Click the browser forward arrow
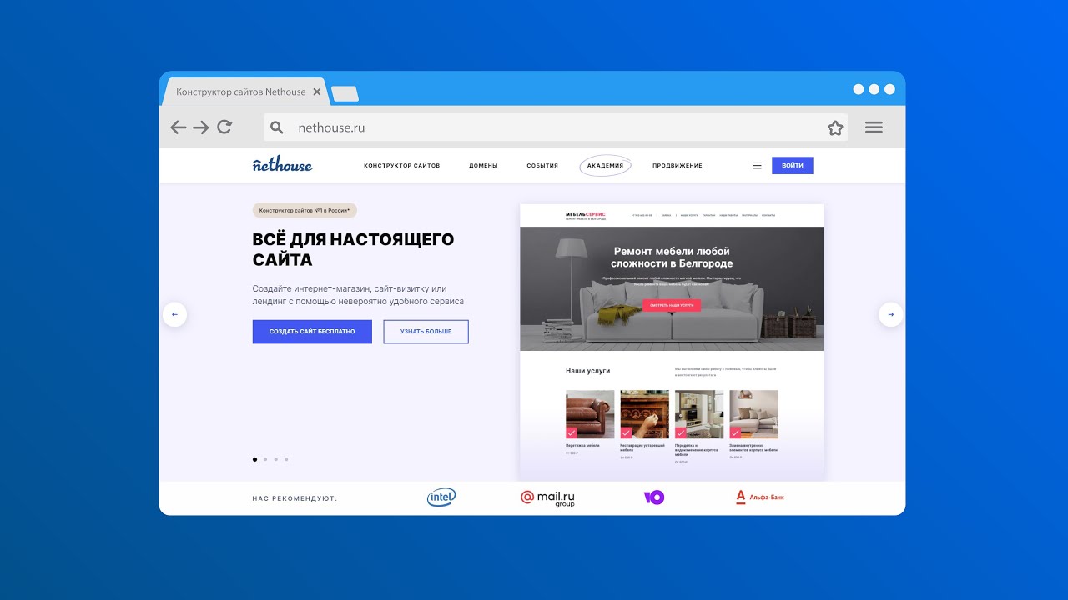 pos(201,127)
